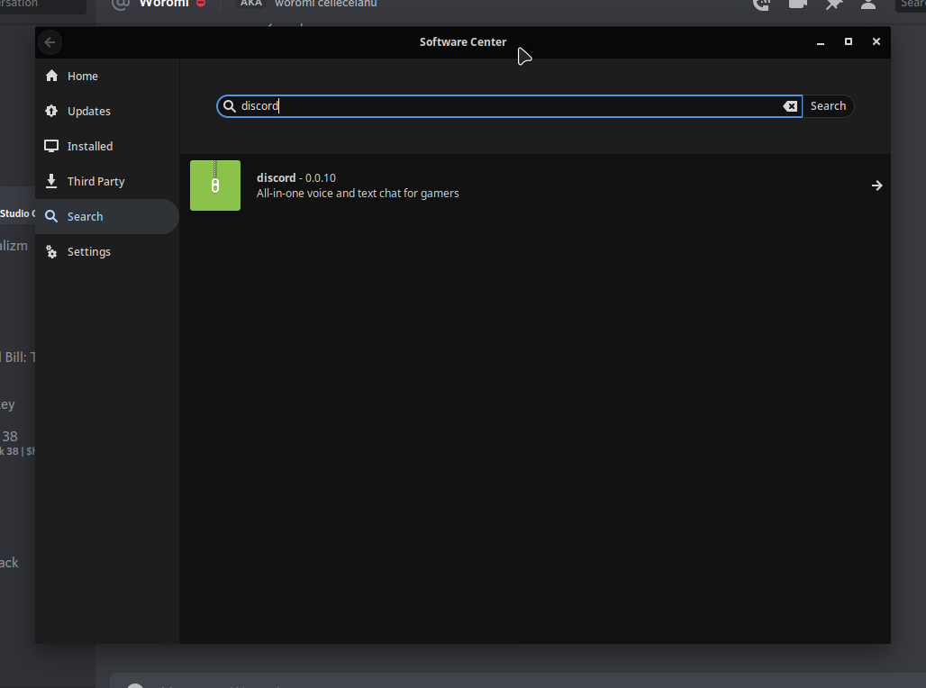Image resolution: width=926 pixels, height=688 pixels.
Task: Click inside the discord search field
Action: (x=509, y=106)
